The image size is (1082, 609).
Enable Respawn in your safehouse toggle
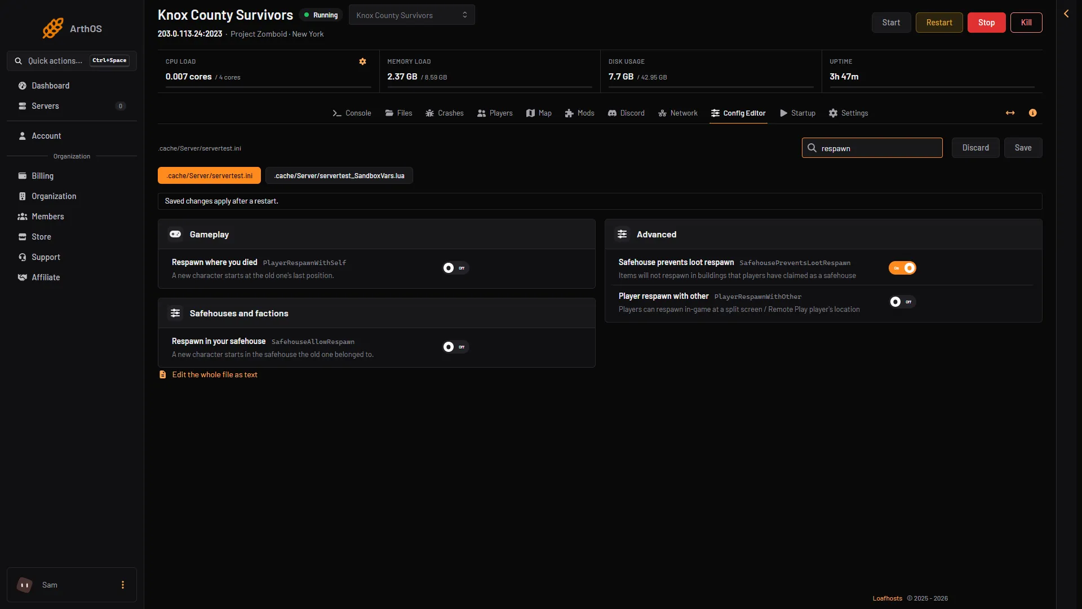[x=455, y=347]
